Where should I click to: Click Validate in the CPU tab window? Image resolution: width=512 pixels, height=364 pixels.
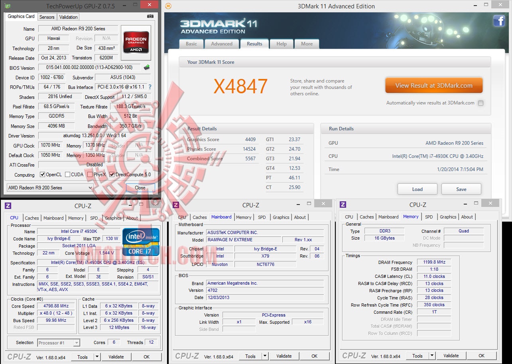click(116, 357)
